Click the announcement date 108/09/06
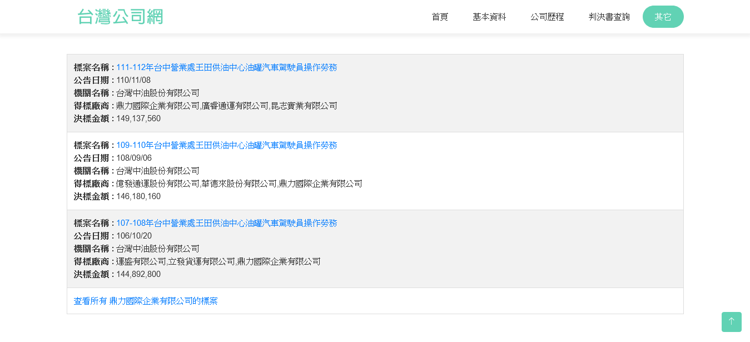The image size is (750, 342). coord(133,158)
